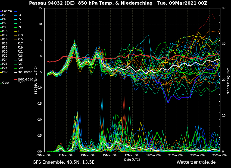Select the 'Oper' legend label
The width and height of the screenshot is (231, 168).
6,83
